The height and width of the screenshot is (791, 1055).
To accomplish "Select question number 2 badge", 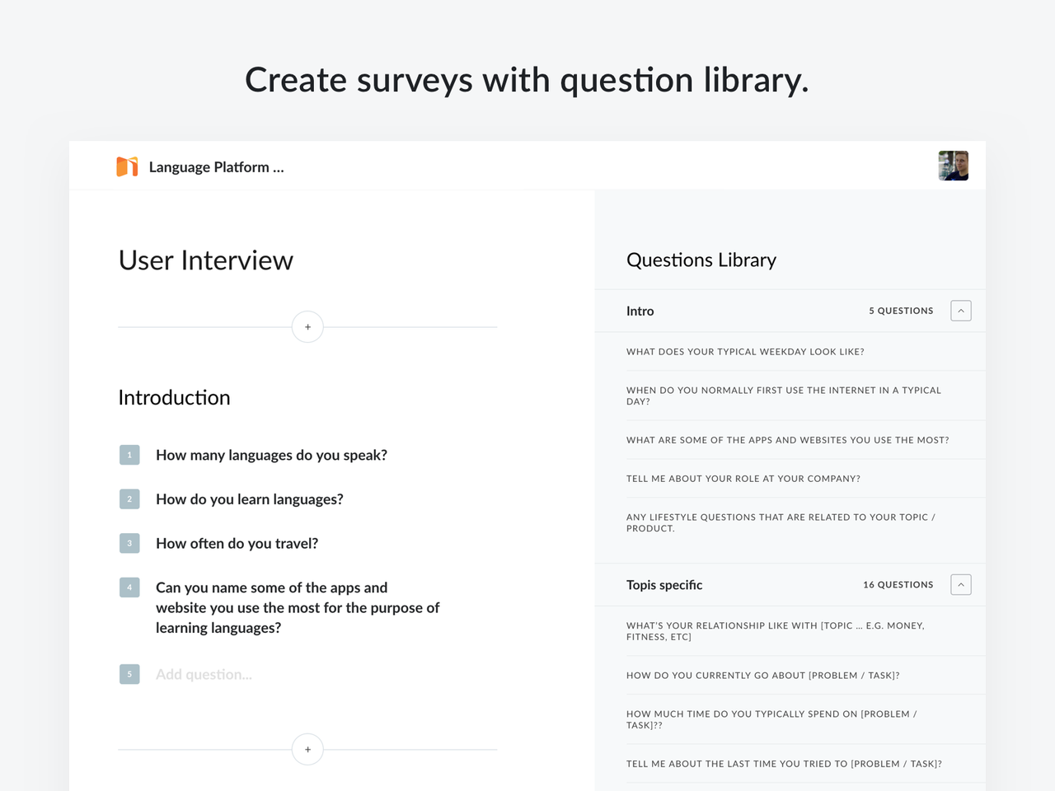I will (129, 499).
